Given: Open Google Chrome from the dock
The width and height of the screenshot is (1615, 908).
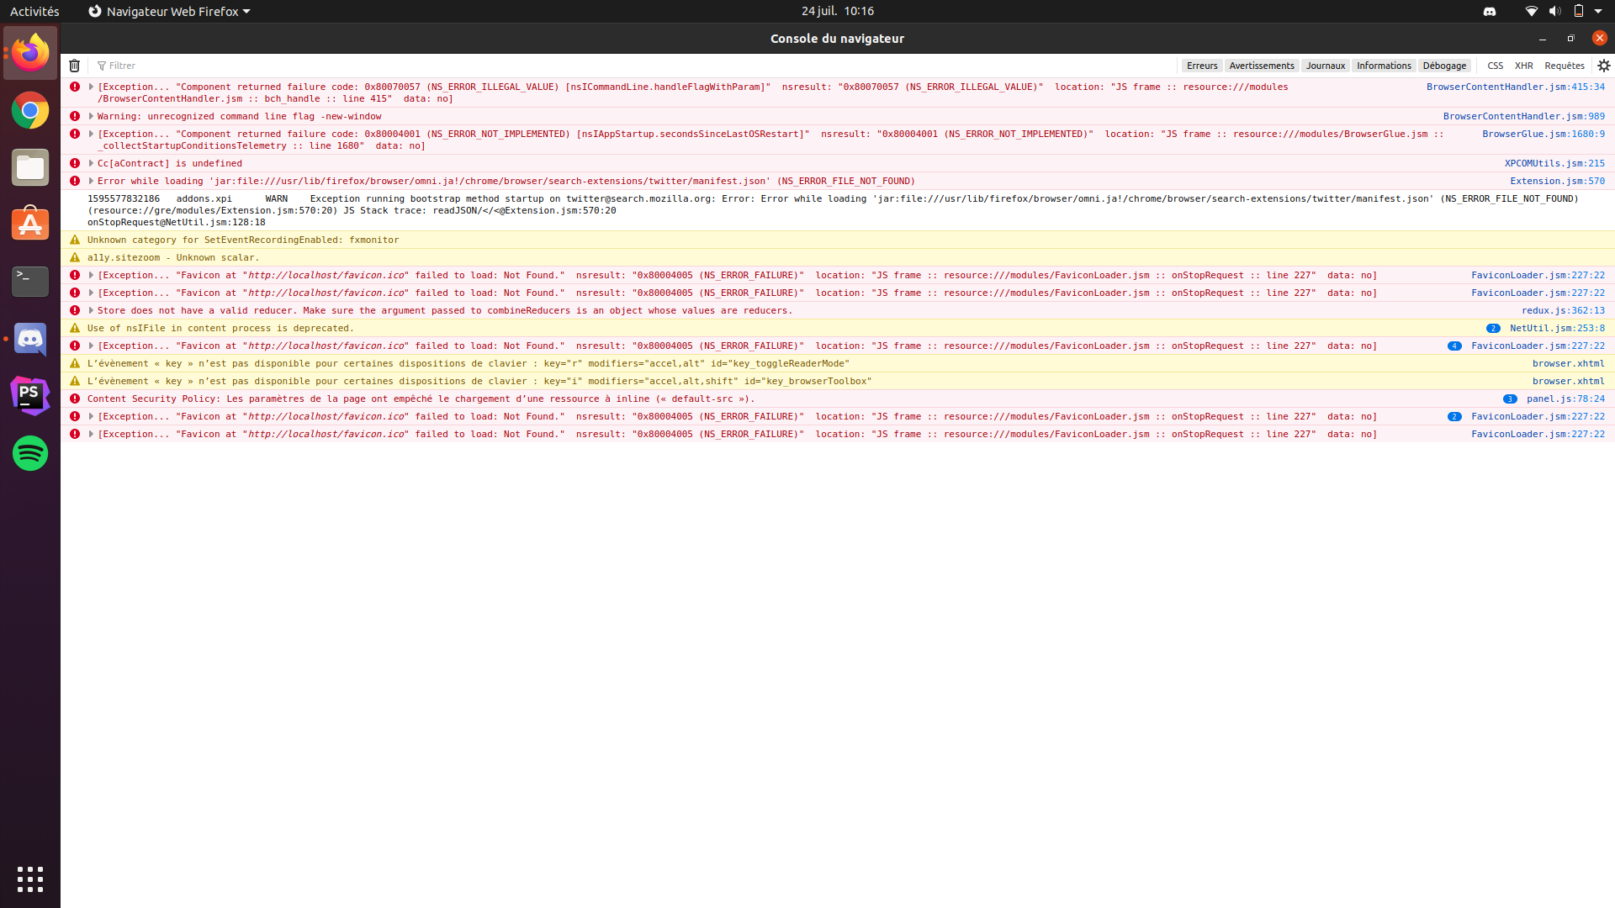Looking at the screenshot, I should [30, 110].
